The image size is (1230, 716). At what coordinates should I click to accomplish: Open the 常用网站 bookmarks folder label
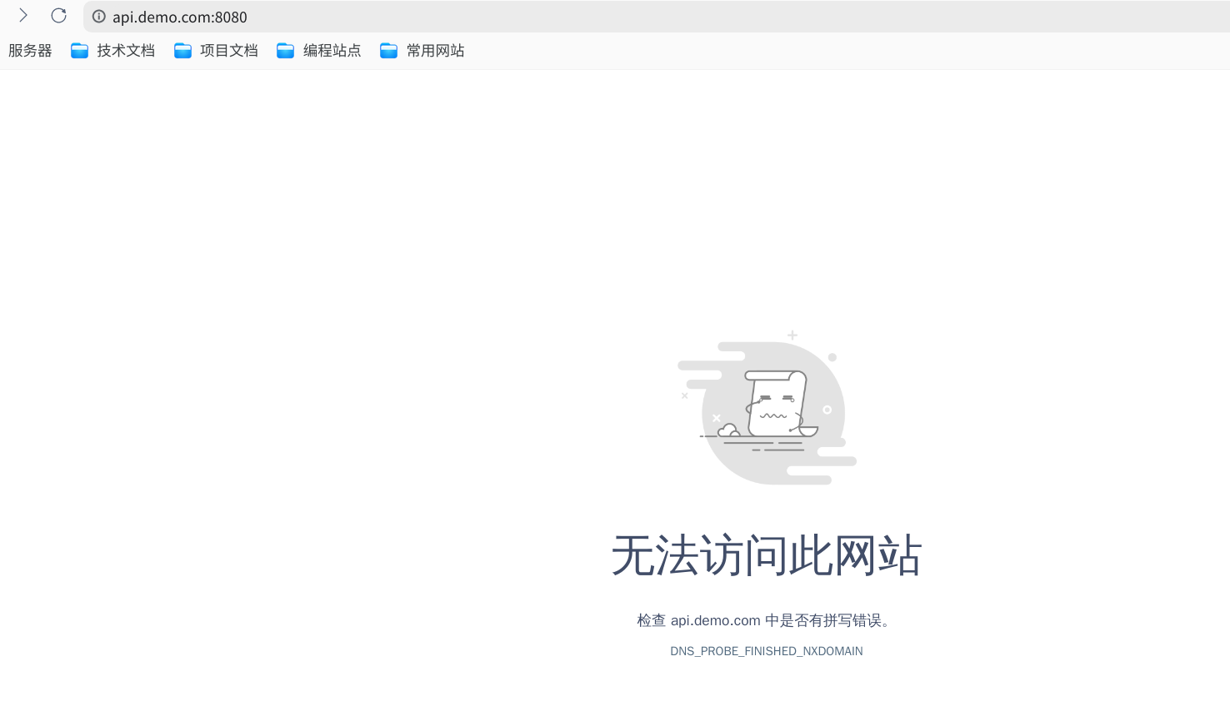pos(436,51)
